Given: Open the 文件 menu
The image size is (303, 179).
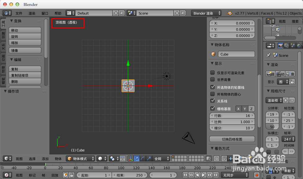Looking at the screenshot, I should pos(19,13).
